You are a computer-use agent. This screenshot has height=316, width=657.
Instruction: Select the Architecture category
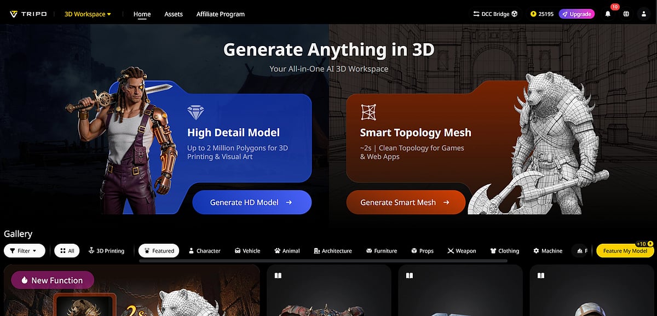click(x=333, y=251)
